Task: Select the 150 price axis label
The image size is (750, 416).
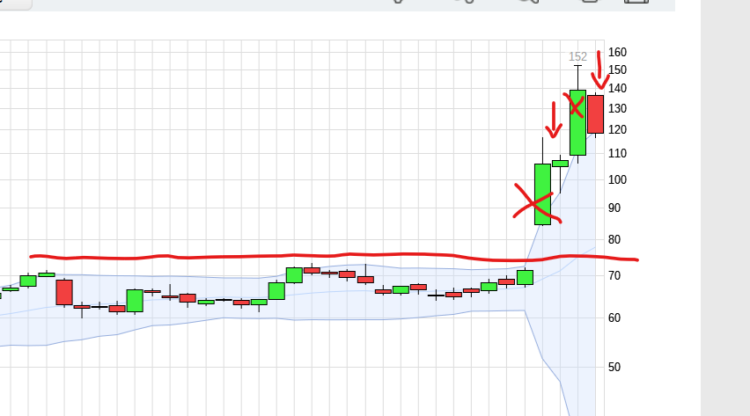Action: coord(617,69)
